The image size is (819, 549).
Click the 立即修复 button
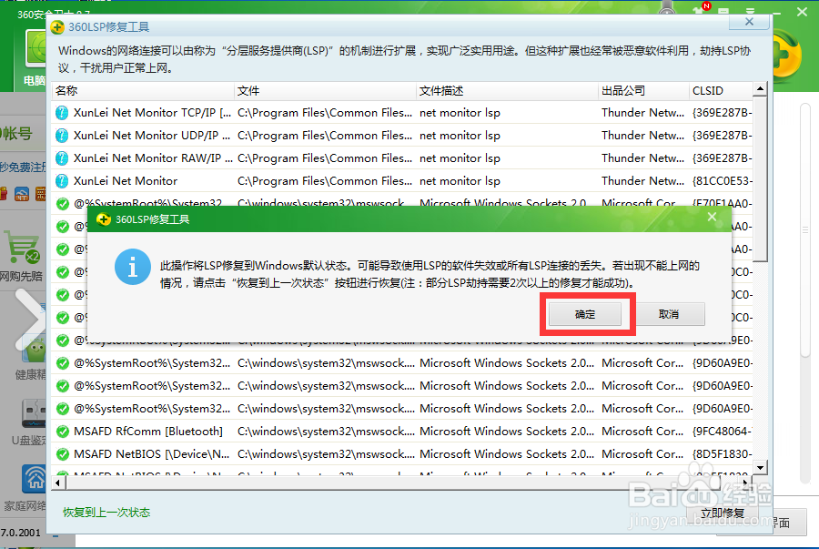(723, 513)
